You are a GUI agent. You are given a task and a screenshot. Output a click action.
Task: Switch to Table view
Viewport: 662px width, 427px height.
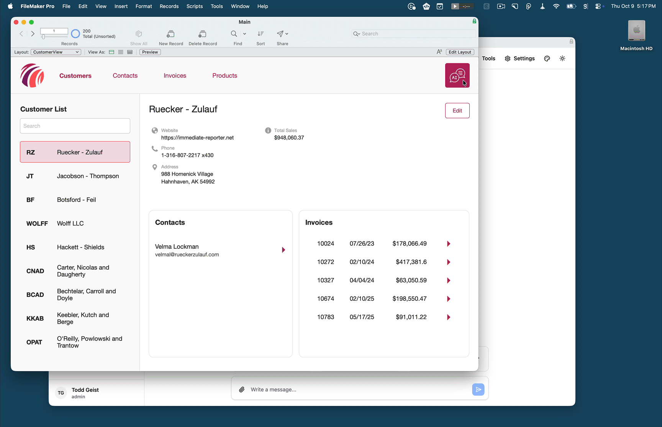(130, 52)
